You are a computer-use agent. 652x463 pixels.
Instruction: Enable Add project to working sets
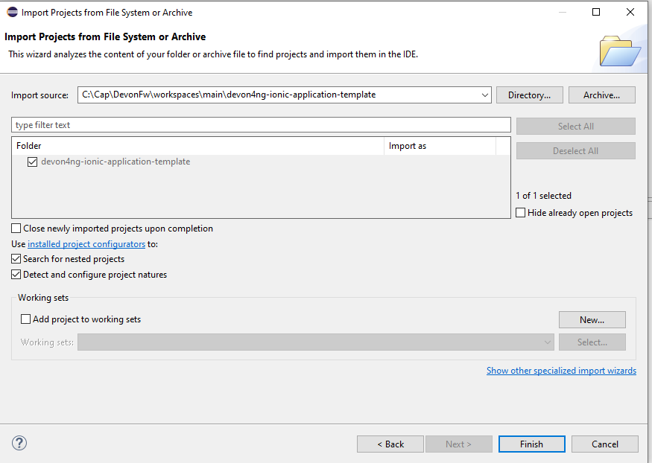[26, 319]
